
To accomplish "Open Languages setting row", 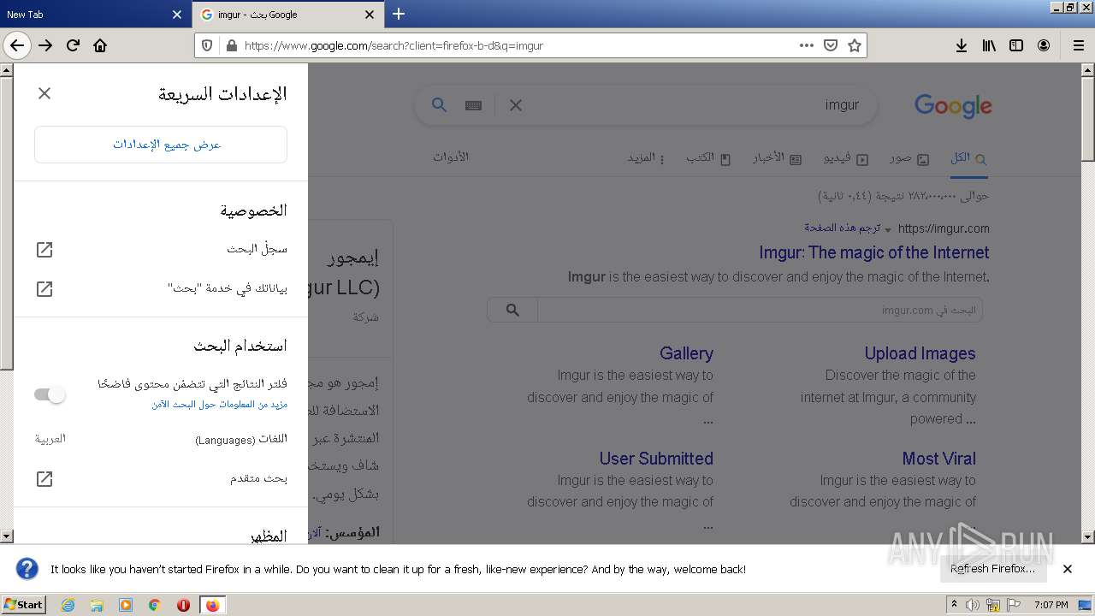I will 161,439.
